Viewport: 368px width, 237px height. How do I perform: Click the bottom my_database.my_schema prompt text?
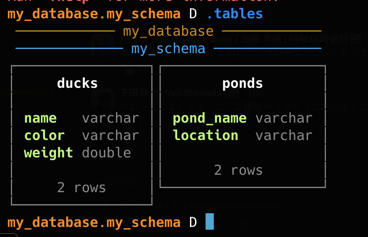click(x=94, y=222)
